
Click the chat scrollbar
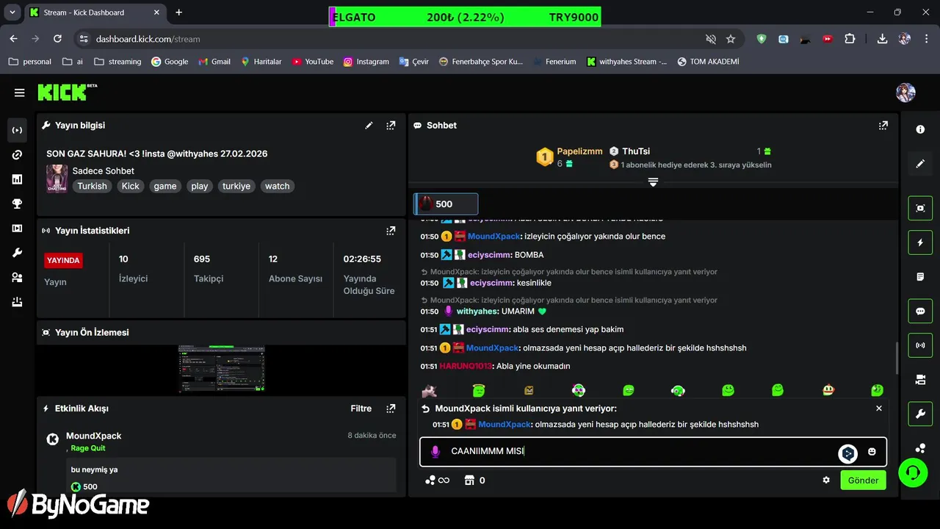896,359
